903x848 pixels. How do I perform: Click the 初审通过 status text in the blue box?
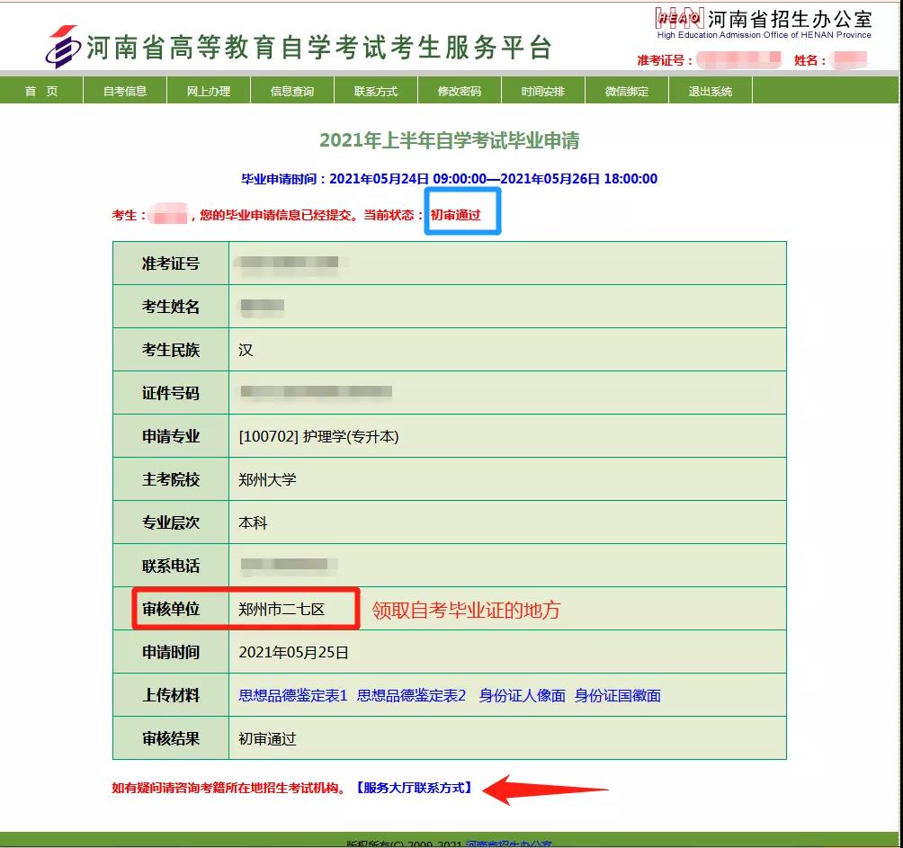pos(456,216)
